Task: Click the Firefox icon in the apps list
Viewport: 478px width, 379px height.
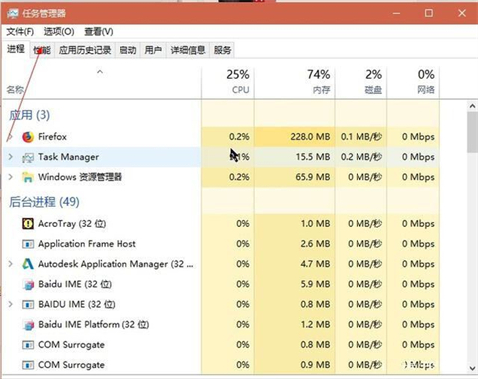Action: click(x=28, y=137)
